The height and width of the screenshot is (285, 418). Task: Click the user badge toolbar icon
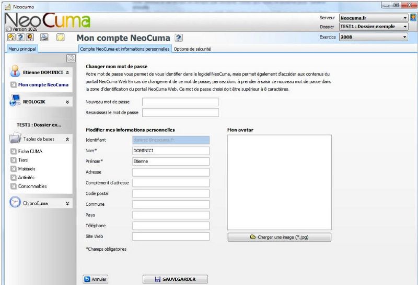tap(30, 37)
